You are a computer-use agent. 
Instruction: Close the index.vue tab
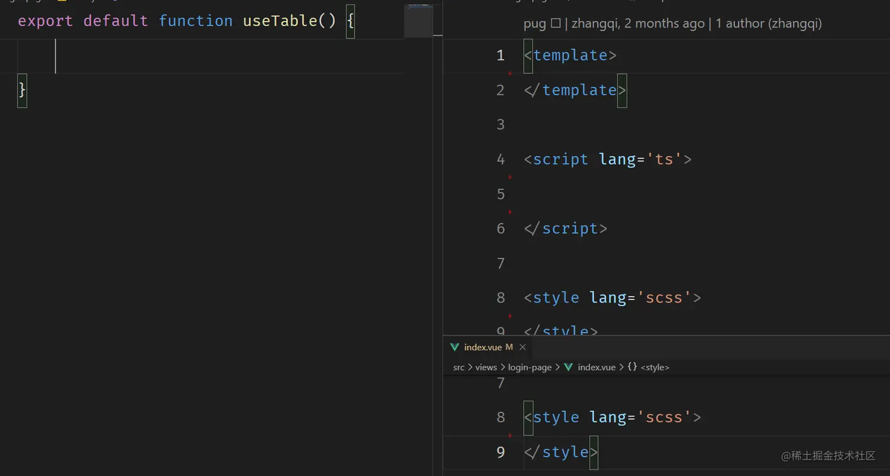tap(522, 347)
